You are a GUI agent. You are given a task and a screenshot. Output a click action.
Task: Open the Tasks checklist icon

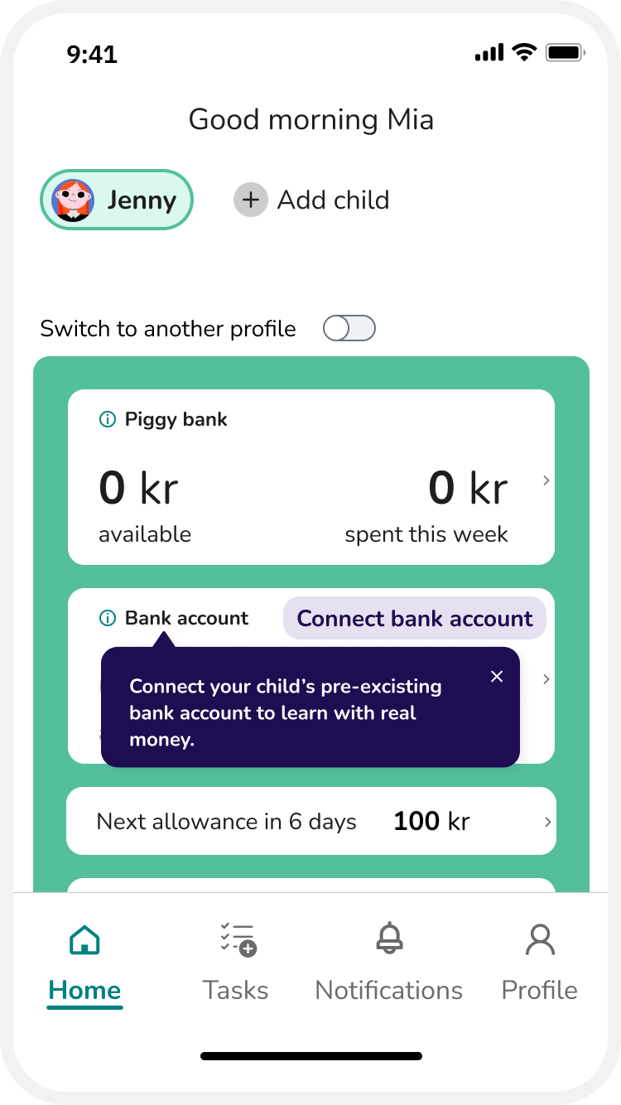tap(238, 940)
